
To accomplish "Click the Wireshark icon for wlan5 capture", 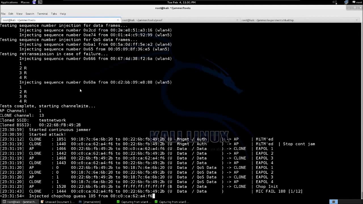I will (156, 202).
